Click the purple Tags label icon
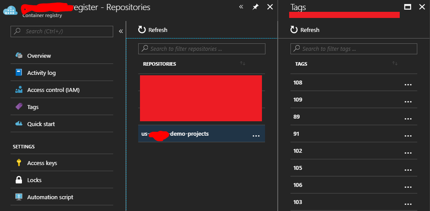Screen dimensions: 430x211 pyautogui.click(x=19, y=107)
